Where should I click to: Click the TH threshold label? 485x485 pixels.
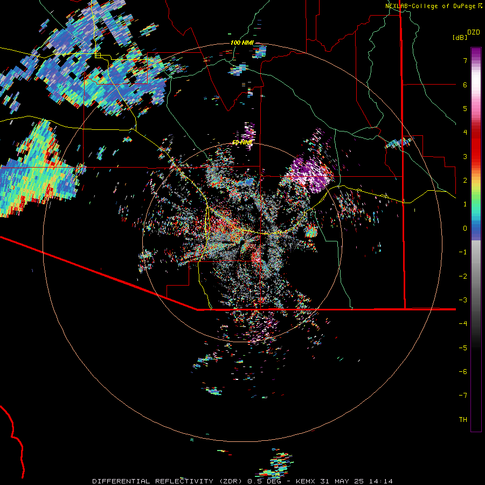[x=463, y=420]
